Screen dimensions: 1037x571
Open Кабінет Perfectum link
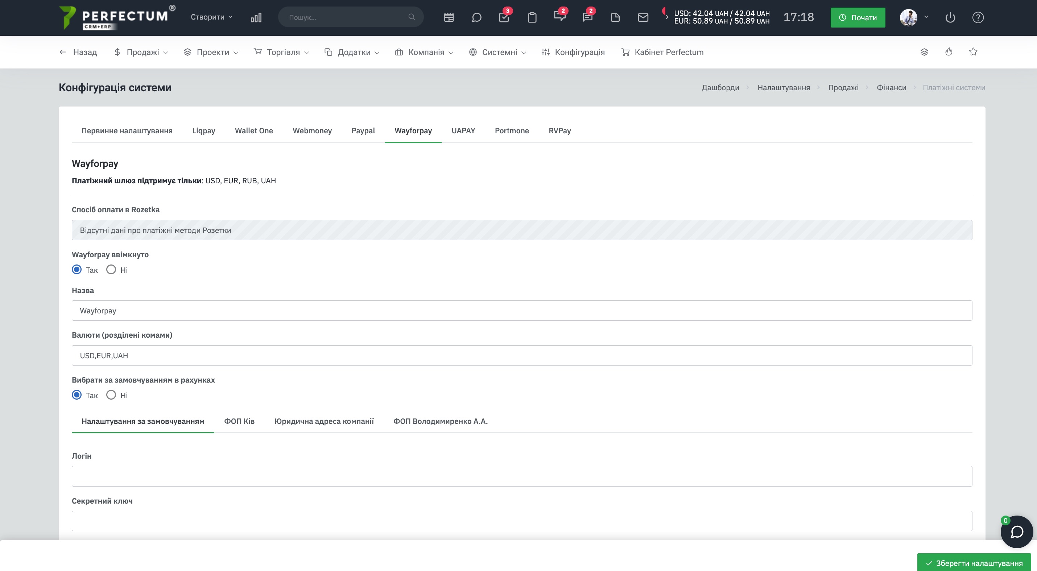pos(662,52)
